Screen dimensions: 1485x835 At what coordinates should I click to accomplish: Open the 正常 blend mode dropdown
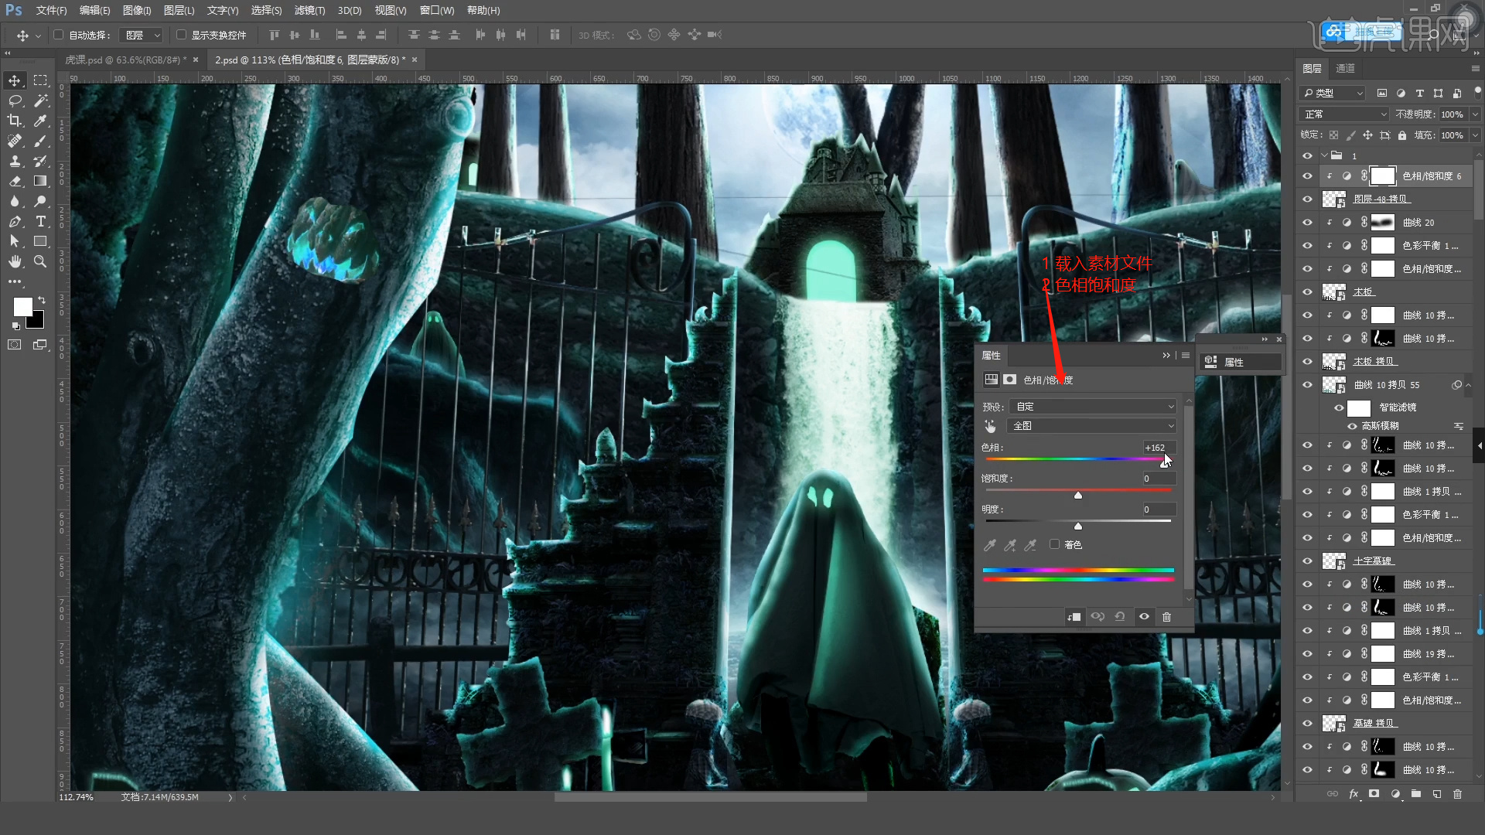coord(1345,114)
